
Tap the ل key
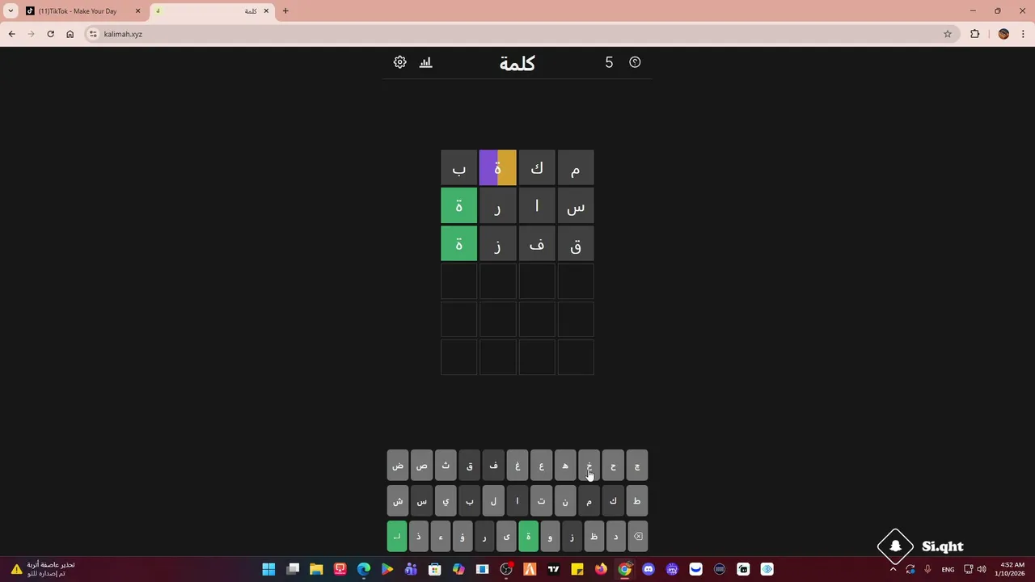click(x=493, y=501)
